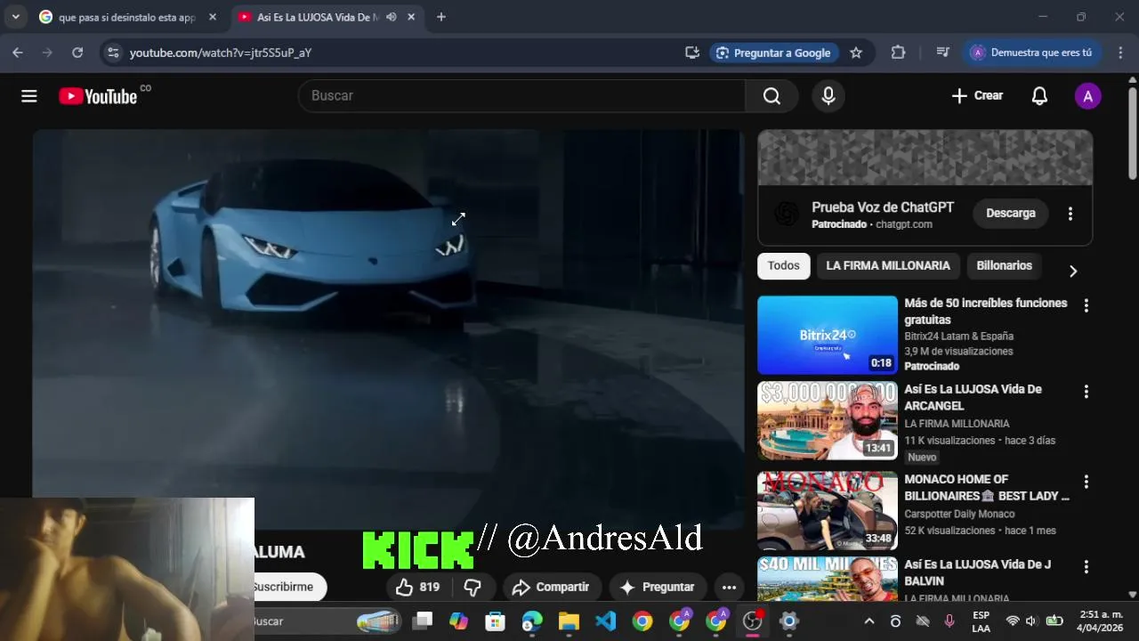The image size is (1139, 641).
Task: Open options for Bitrix24 video
Action: [1086, 305]
